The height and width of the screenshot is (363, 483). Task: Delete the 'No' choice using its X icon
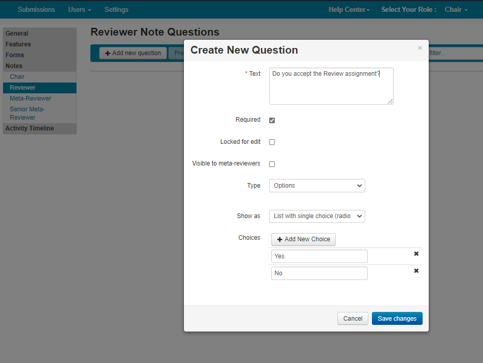tap(416, 271)
